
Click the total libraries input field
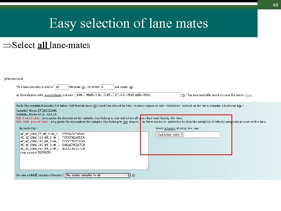point(62,87)
